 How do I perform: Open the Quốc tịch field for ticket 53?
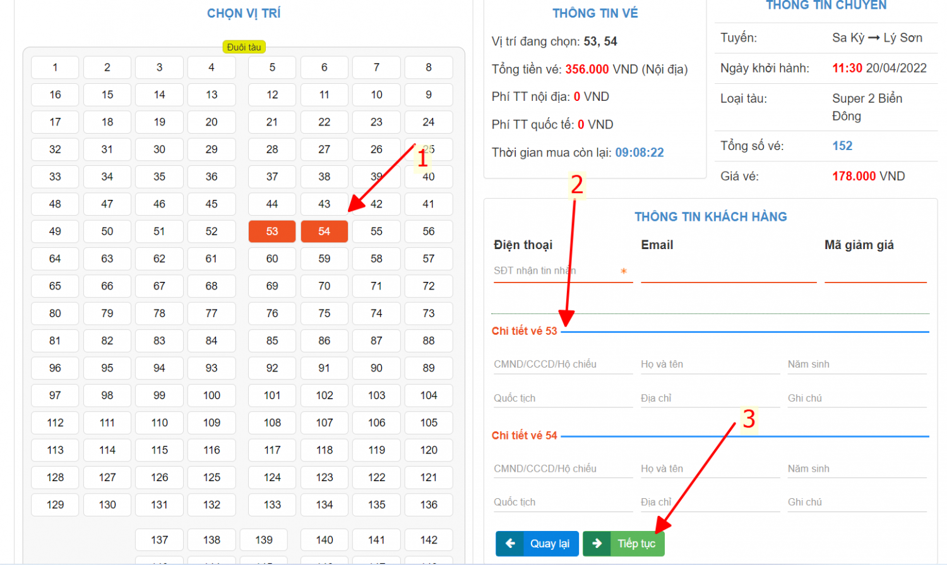563,399
